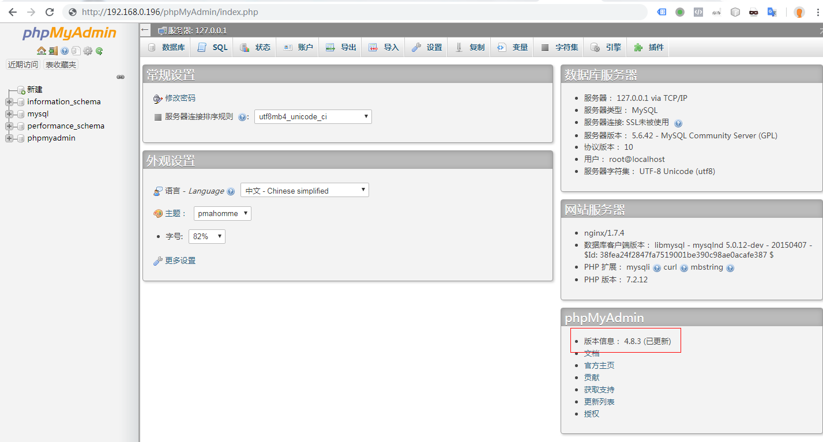
Task: Expand the information_schema database tree
Action: (9, 102)
